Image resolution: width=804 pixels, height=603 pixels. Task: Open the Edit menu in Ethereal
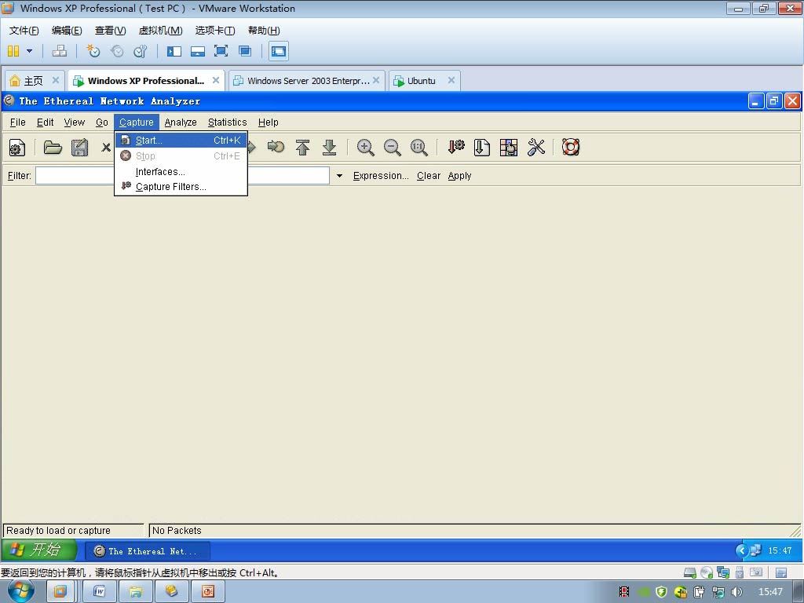click(x=45, y=122)
